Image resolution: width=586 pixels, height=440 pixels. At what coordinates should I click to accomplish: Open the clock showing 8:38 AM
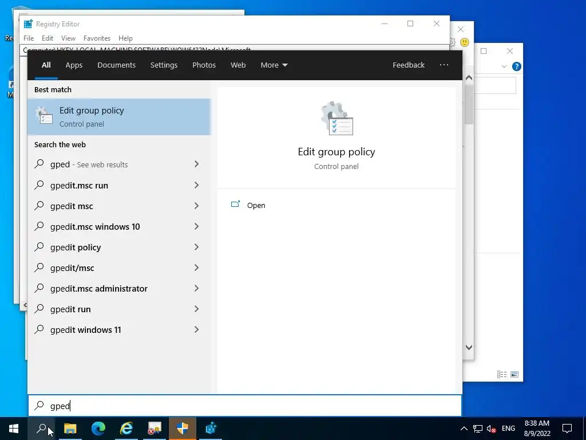pos(537,429)
